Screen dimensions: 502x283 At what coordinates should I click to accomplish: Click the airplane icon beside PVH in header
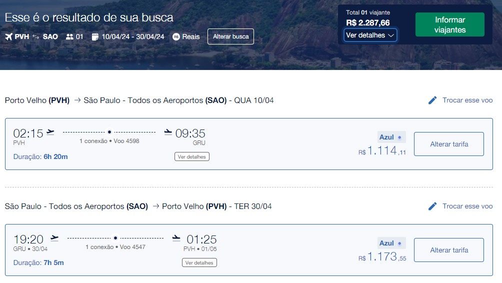tap(8, 36)
